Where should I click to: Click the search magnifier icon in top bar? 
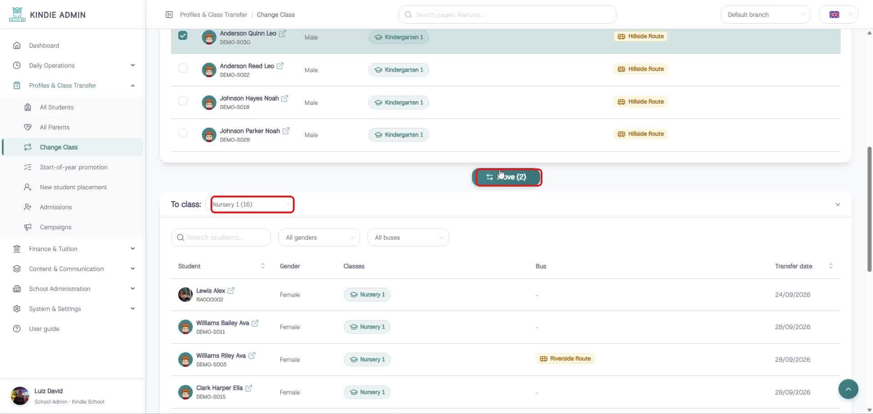408,15
